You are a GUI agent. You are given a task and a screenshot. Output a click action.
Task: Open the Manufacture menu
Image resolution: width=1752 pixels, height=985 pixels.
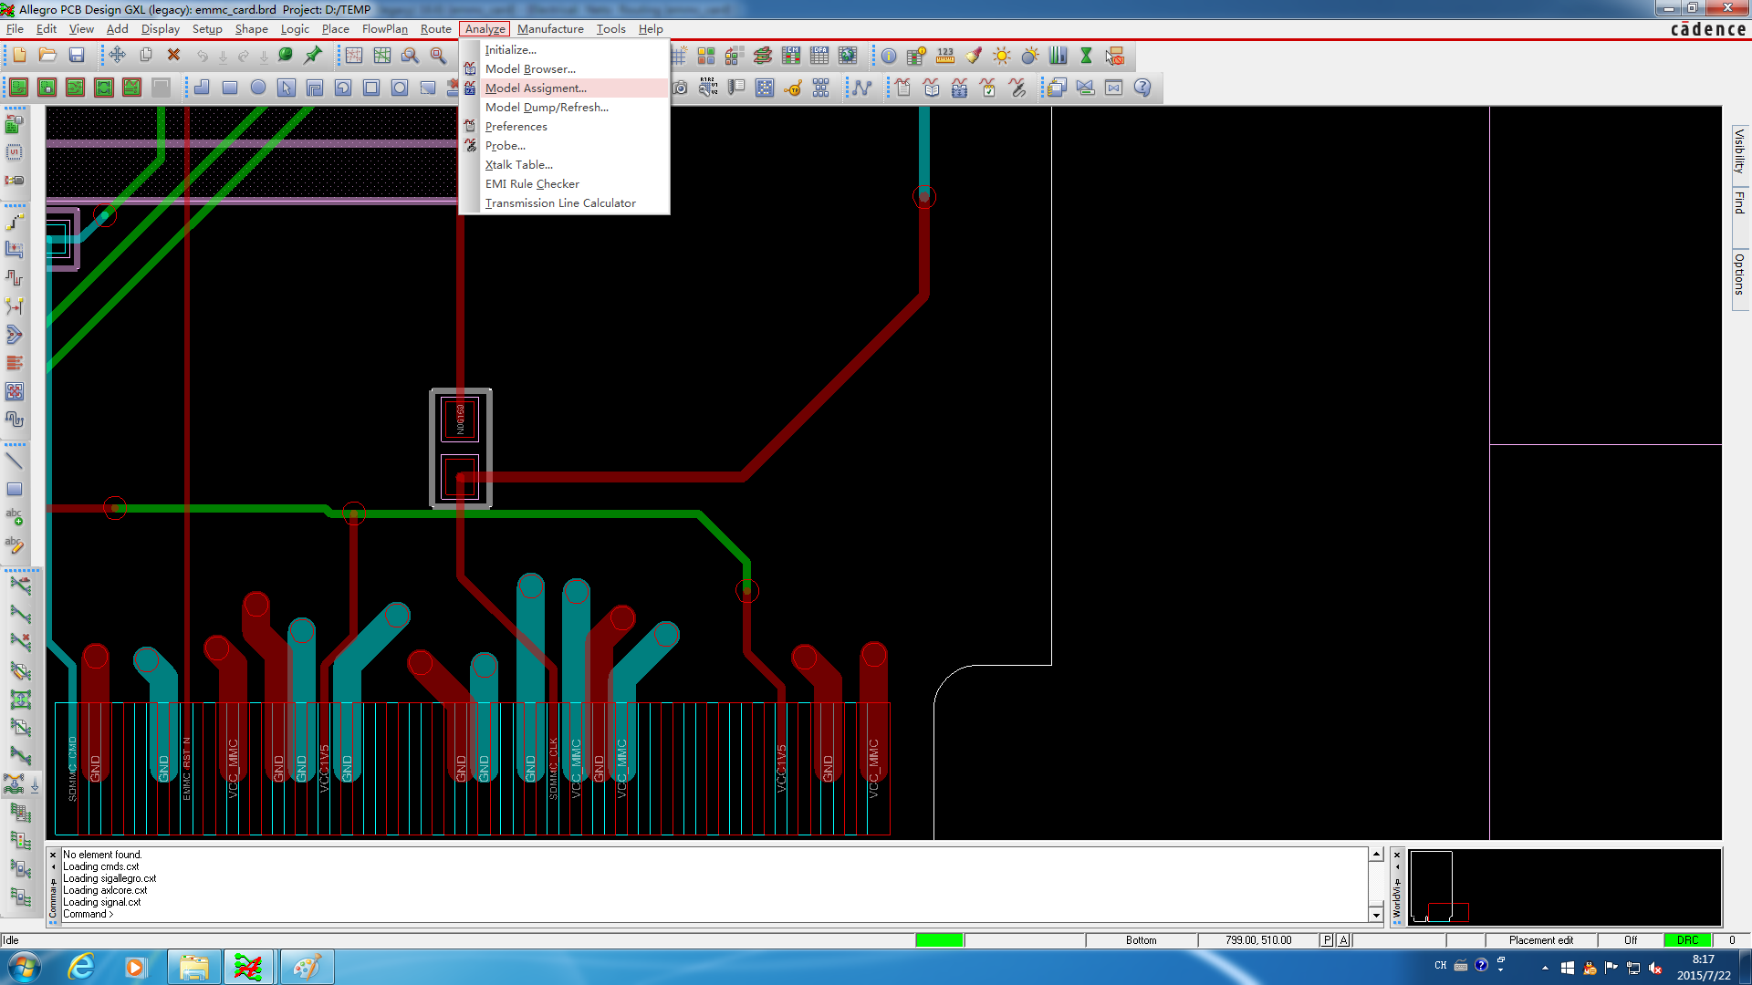(x=550, y=29)
